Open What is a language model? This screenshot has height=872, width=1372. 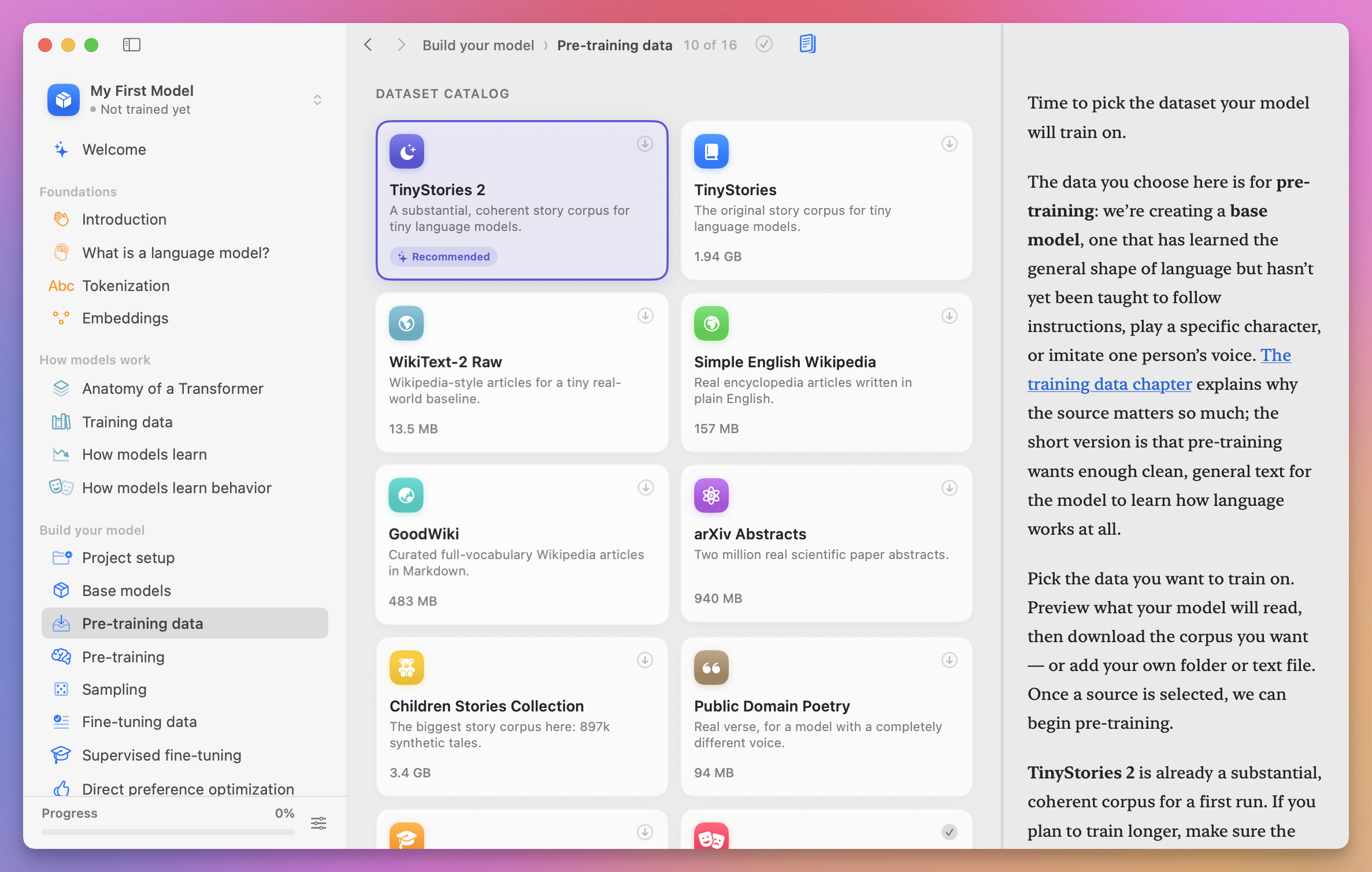185,253
